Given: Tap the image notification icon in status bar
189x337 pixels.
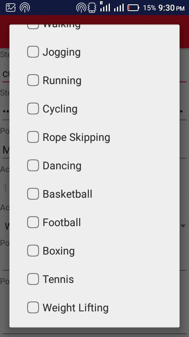Looking at the screenshot, I should pyautogui.click(x=11, y=8).
